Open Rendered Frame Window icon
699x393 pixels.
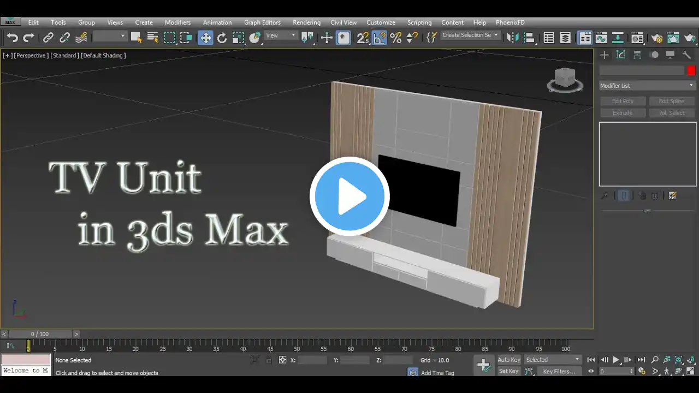(x=673, y=38)
